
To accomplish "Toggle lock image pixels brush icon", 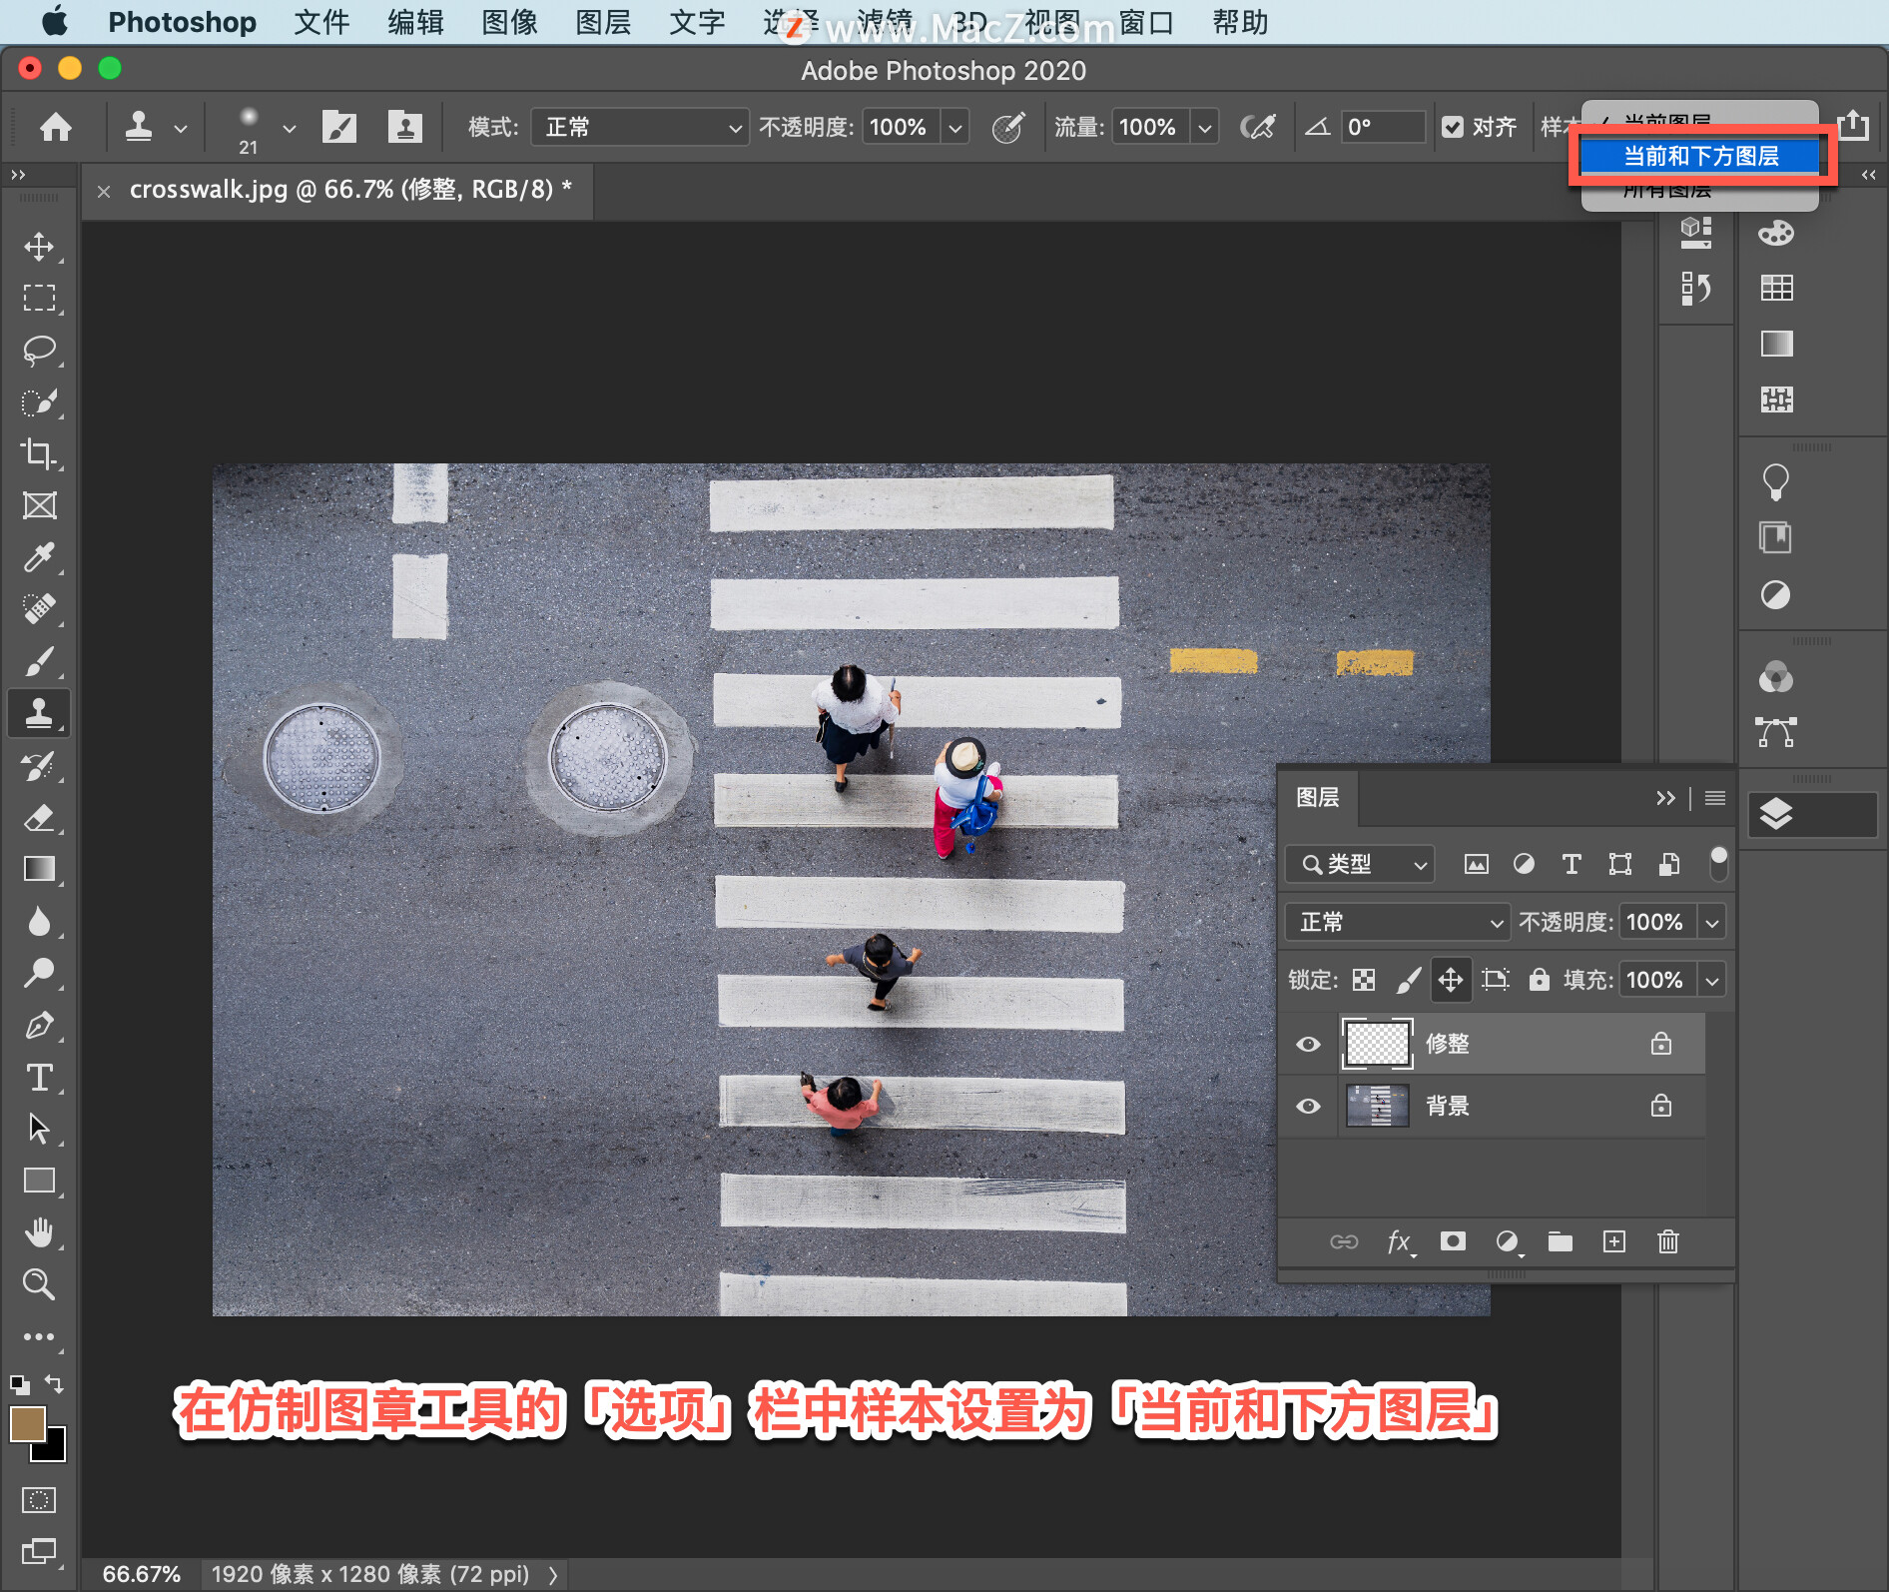I will [x=1408, y=980].
